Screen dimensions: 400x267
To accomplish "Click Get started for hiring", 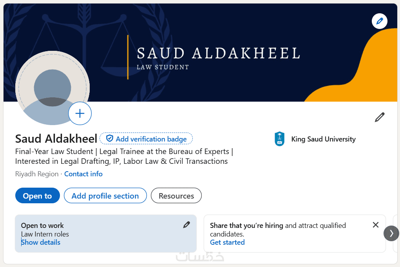I will [227, 242].
